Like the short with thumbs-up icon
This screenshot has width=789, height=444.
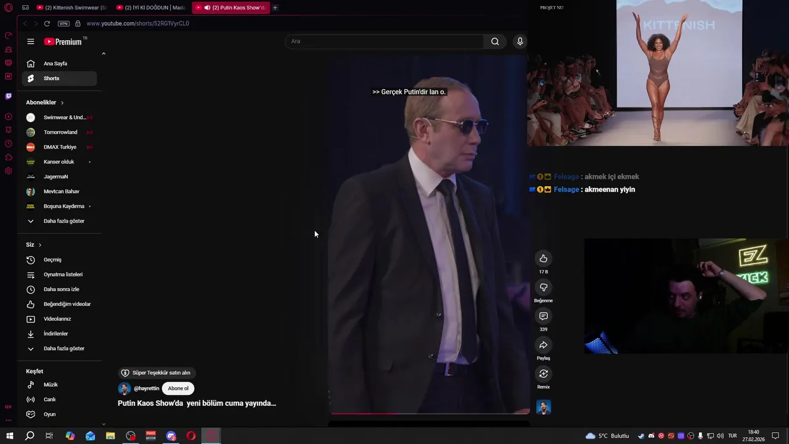(x=543, y=258)
